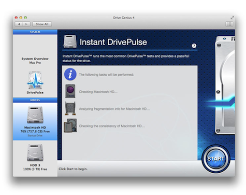
Task: Click the DRIVES section header
Action: tap(35, 100)
